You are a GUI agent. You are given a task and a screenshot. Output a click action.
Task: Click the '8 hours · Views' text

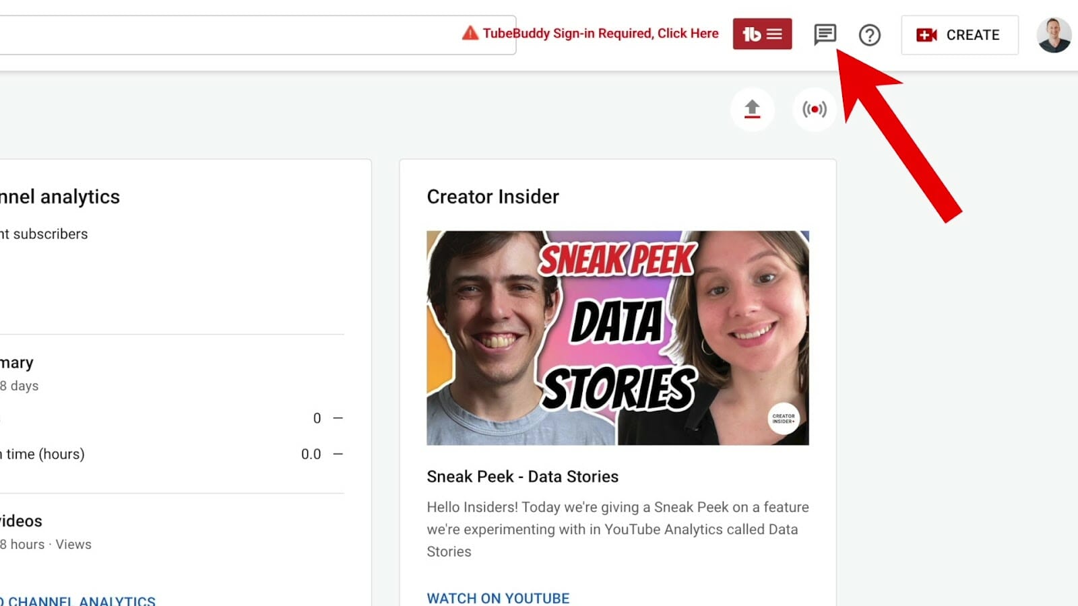pos(46,544)
